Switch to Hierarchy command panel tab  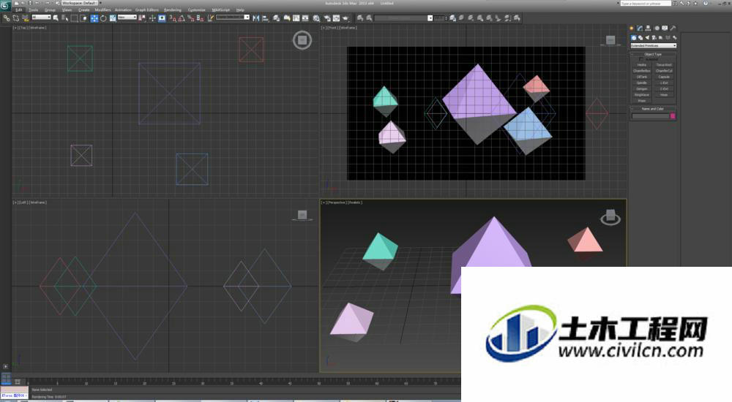tap(648, 28)
